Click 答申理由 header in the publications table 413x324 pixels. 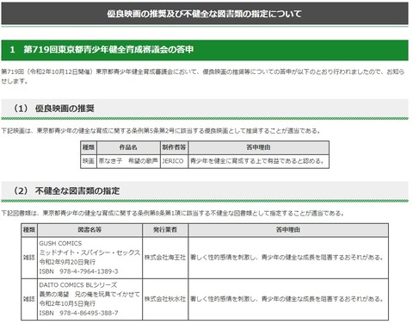288,230
